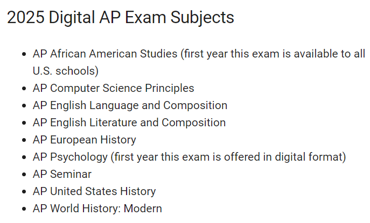The height and width of the screenshot is (223, 370).
Task: Click the bullet beside AP United States History
Action: coord(24,192)
